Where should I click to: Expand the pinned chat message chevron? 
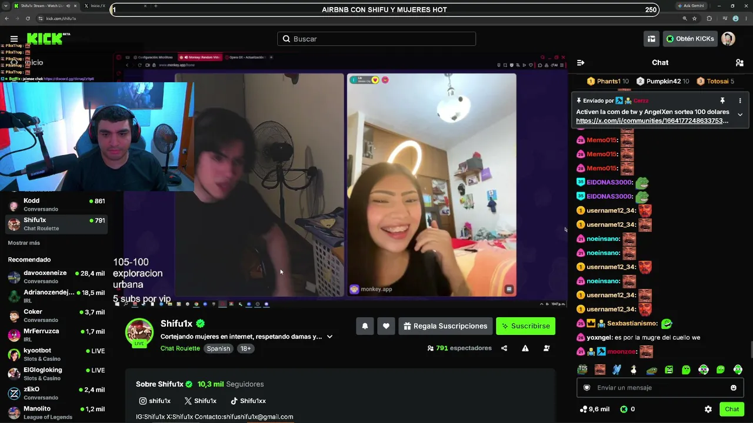click(740, 115)
